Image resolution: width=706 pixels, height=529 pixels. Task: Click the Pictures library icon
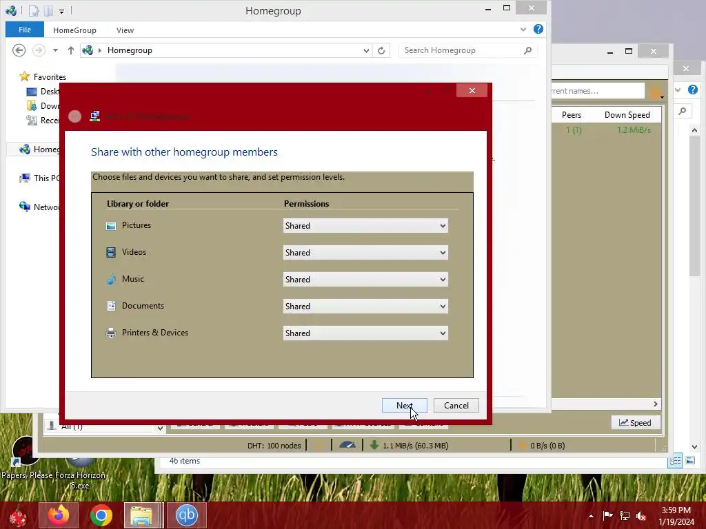coord(111,226)
